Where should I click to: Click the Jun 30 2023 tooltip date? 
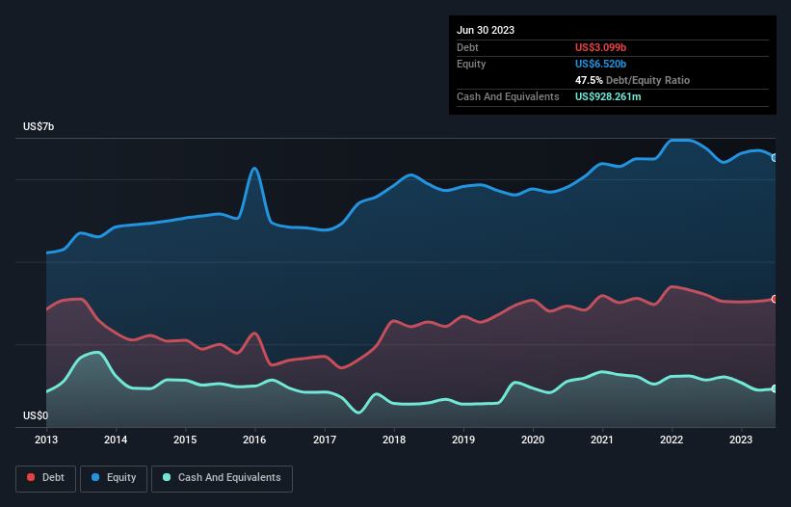(486, 30)
